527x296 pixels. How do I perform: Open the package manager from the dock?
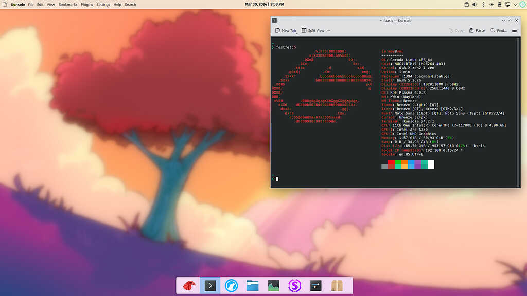(337, 286)
